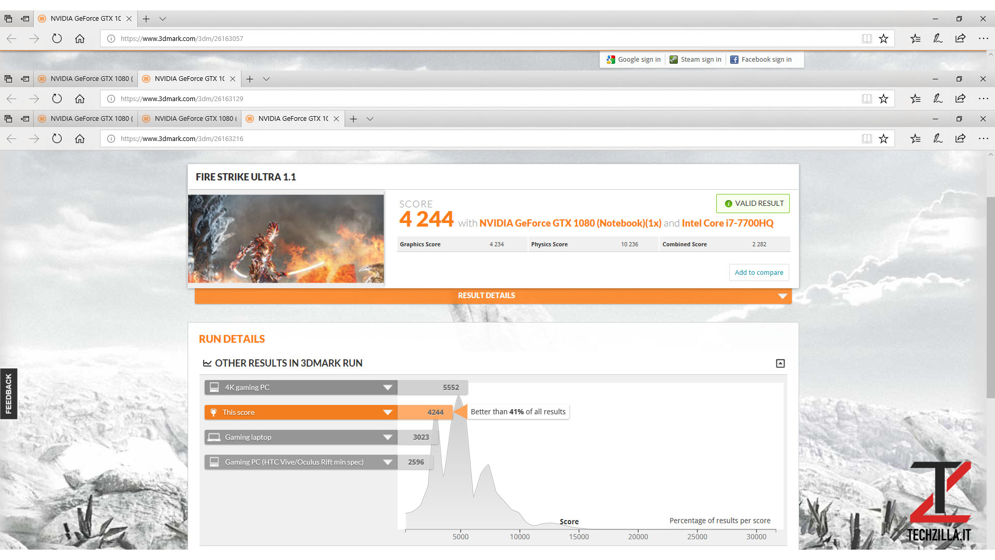Screen dimensions: 995x560
Task: Open more options in the 26163057 window
Action: point(983,38)
